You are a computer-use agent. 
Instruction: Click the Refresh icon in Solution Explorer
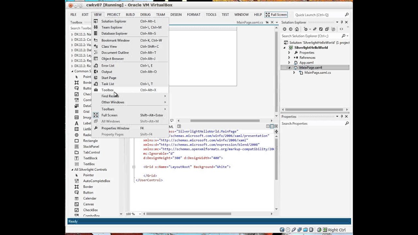pyautogui.click(x=321, y=29)
